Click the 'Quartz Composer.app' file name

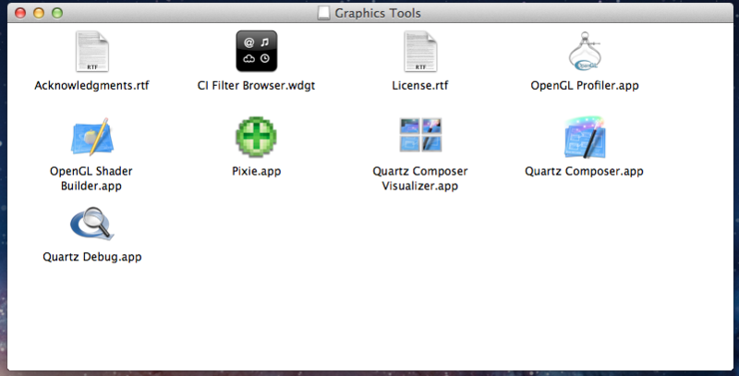[585, 171]
